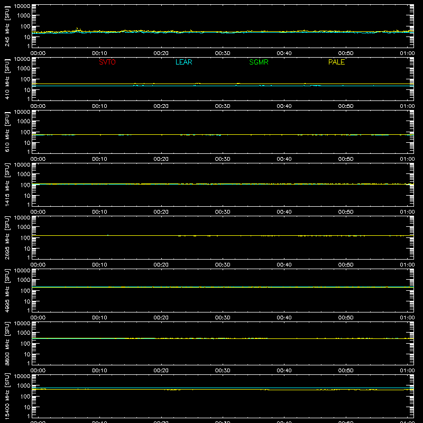Select the 2695 MHz [SFU] axis title
The image size is (423, 423).
click(x=7, y=237)
